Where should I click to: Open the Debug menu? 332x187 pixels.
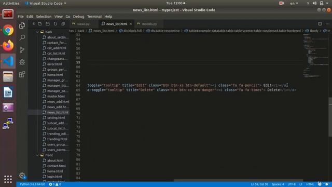(78, 17)
